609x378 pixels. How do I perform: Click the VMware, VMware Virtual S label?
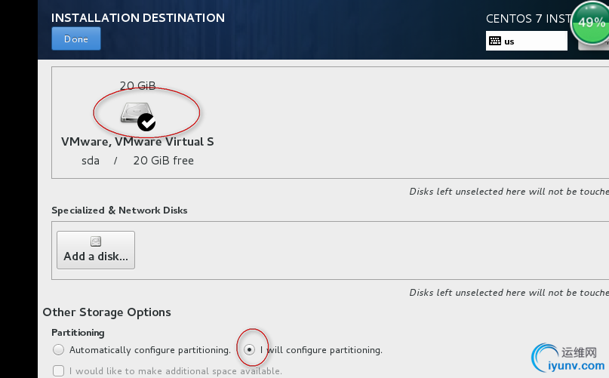pos(137,142)
